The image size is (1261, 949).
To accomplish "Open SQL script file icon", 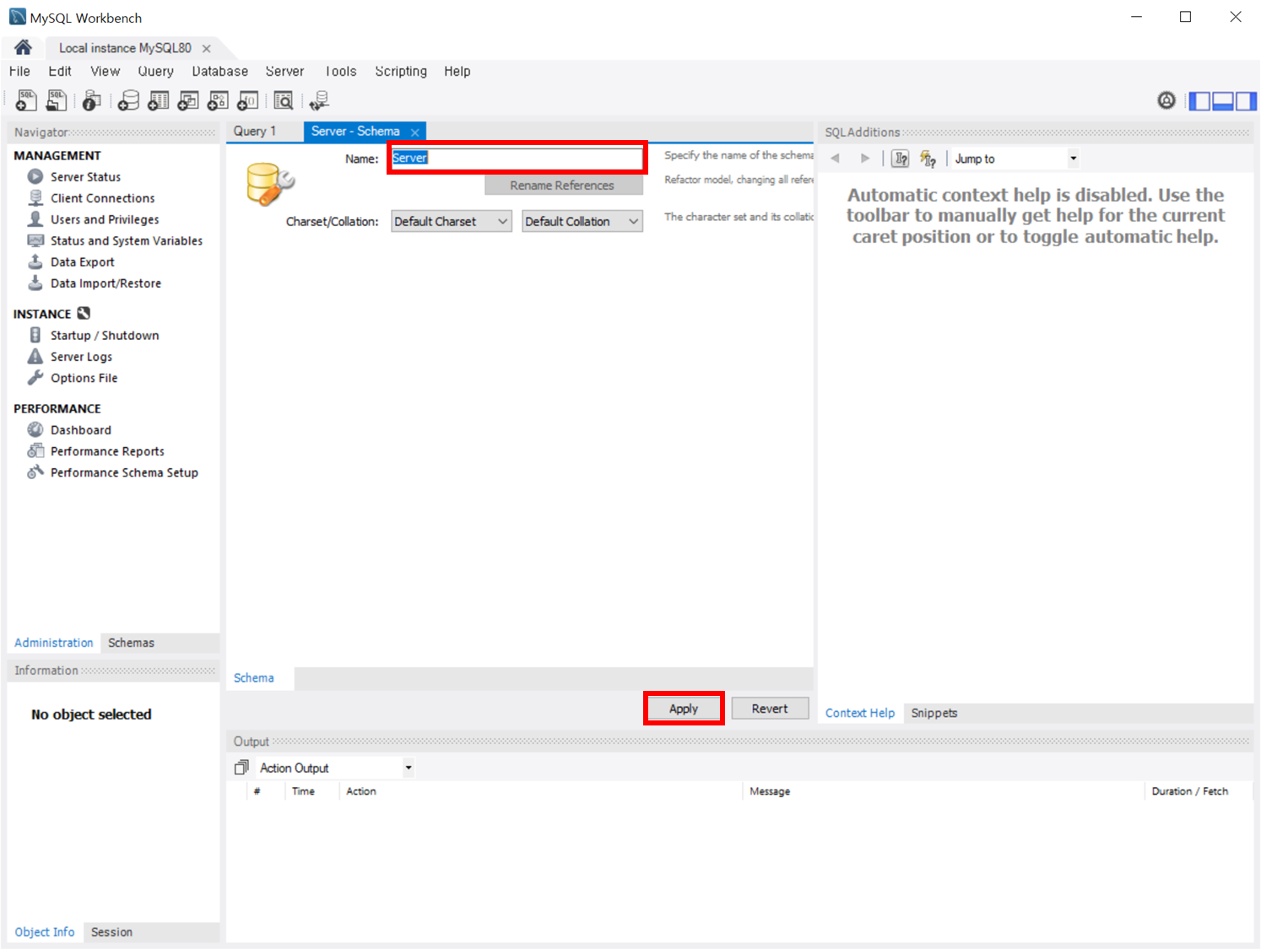I will click(56, 100).
